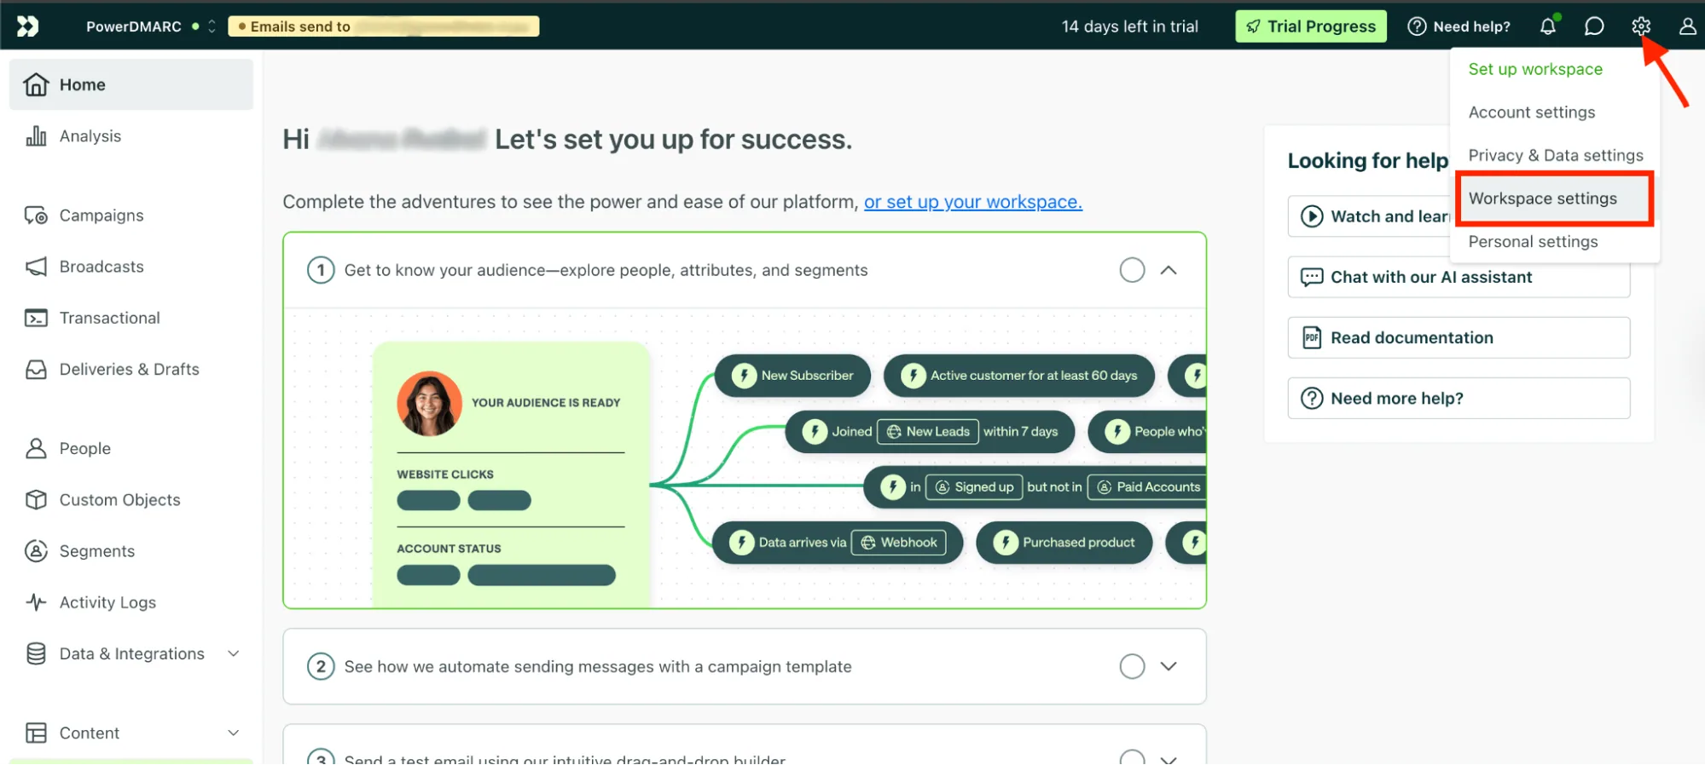This screenshot has width=1705, height=765.
Task: Follow the 'or set up your workspace' link
Action: pyautogui.click(x=973, y=202)
